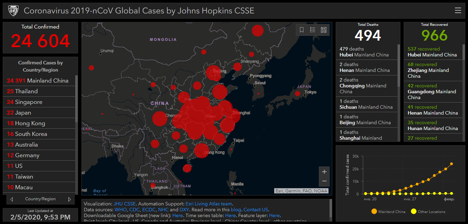468x224 pixels.
Task: Click the latest Mainland China chart data point
Action: click(452, 164)
